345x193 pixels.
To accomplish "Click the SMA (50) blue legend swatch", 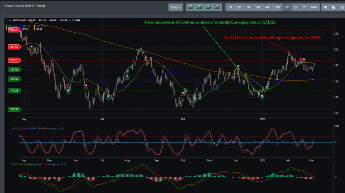I will click(20, 27).
